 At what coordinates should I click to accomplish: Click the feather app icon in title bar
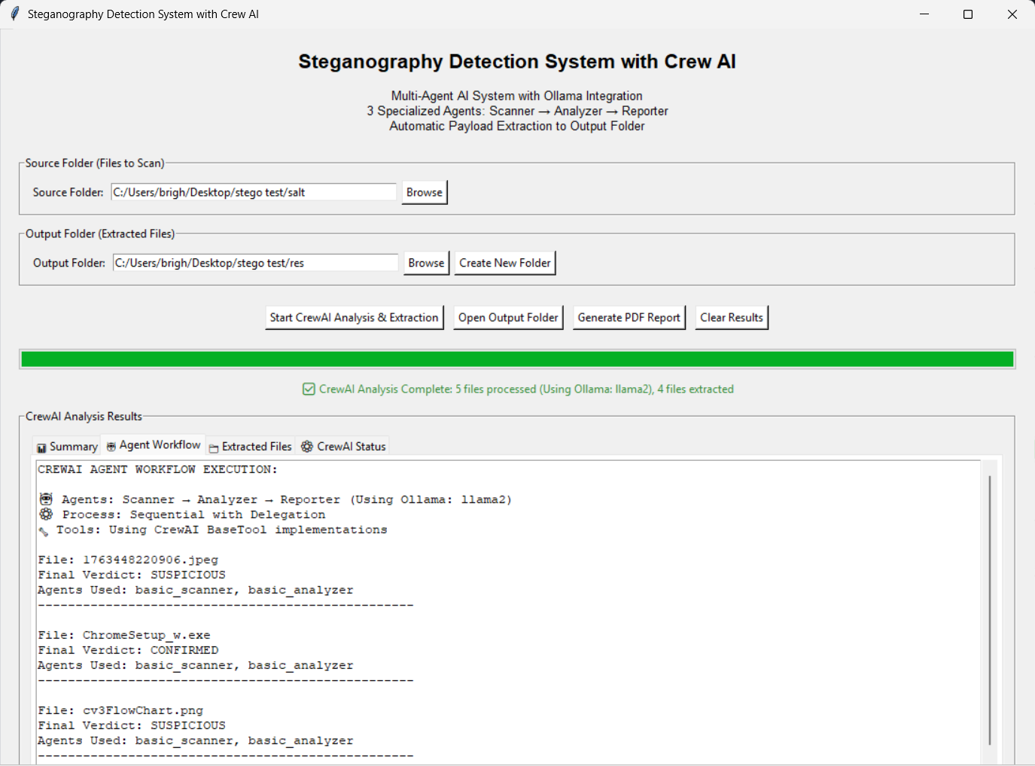click(14, 14)
